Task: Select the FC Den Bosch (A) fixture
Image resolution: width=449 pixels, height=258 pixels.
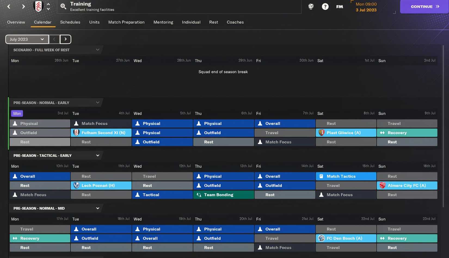Action: tap(346, 238)
